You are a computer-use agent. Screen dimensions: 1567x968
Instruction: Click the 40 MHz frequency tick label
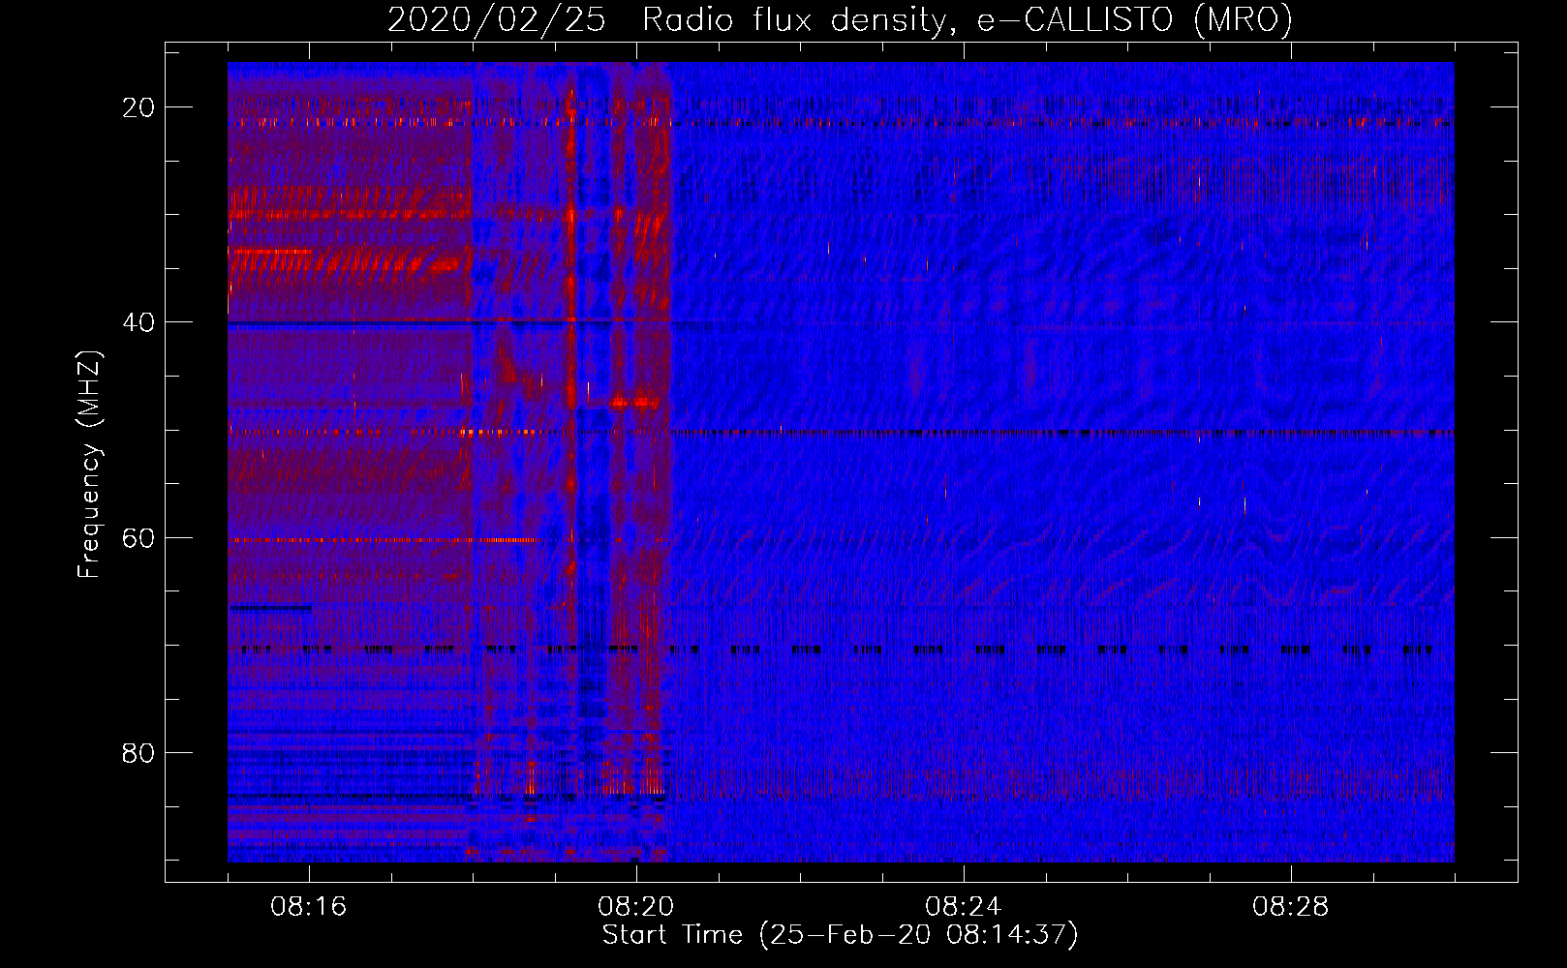(x=138, y=322)
